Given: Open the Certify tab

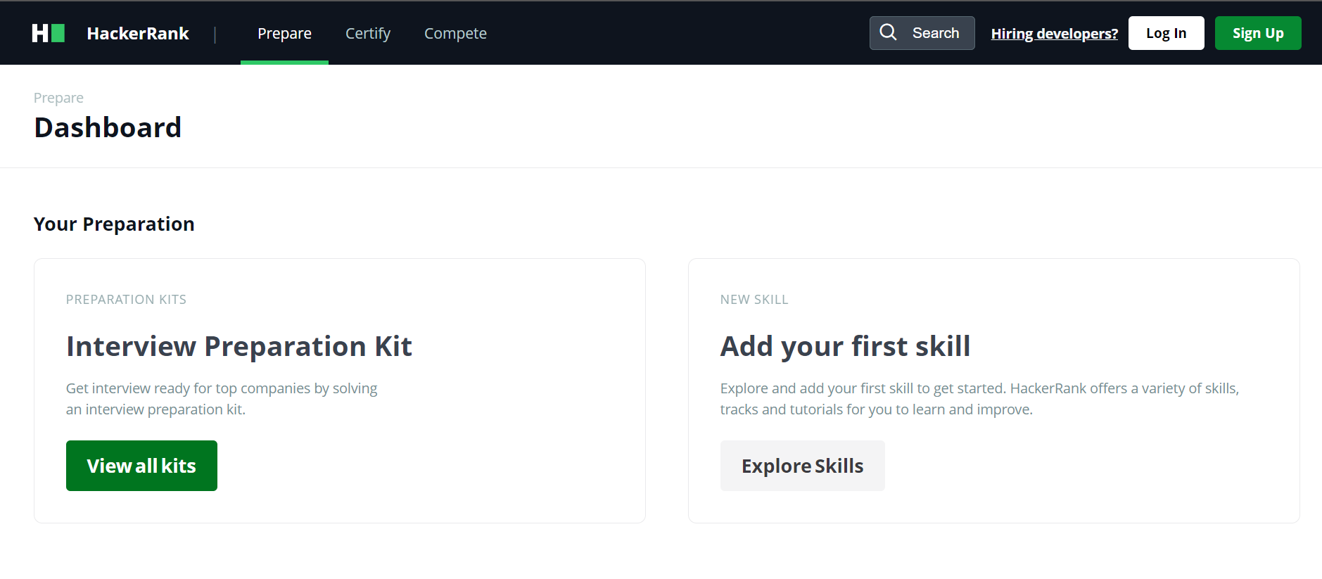Looking at the screenshot, I should point(367,33).
